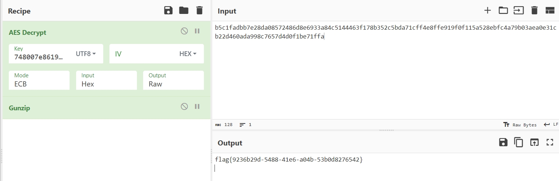Open file as input icon

pos(519,10)
